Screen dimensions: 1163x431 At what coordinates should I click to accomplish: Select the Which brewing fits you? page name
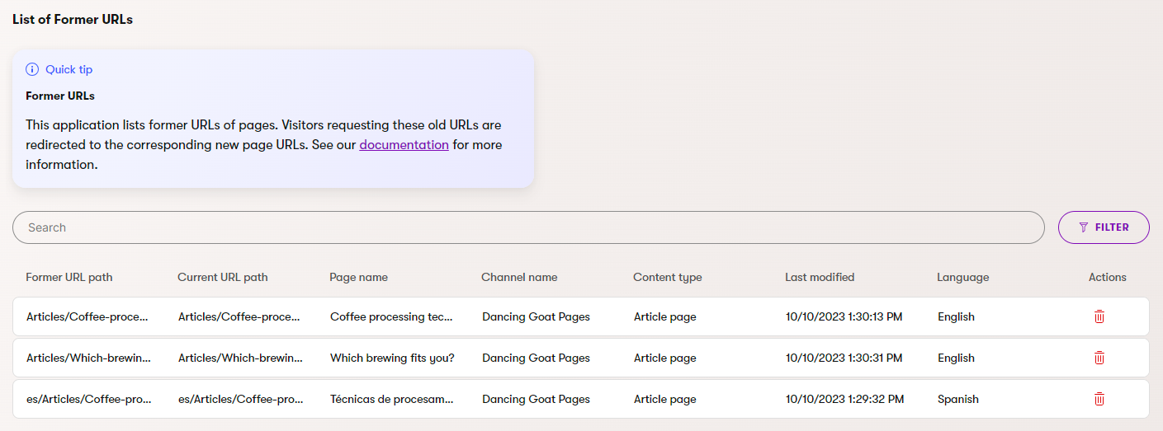pyautogui.click(x=392, y=358)
